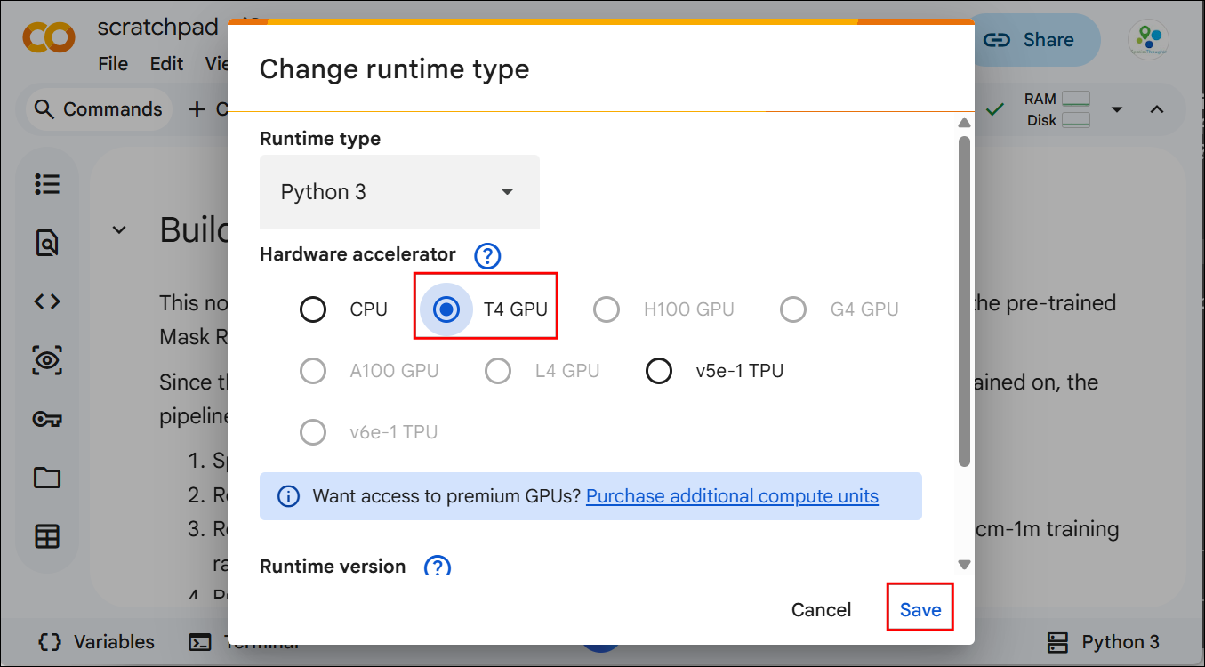Click the RAM and Disk usage indicator
The width and height of the screenshot is (1205, 667).
[x=1057, y=109]
